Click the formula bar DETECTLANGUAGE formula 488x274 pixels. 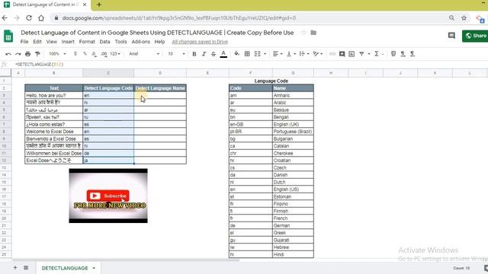click(x=39, y=64)
